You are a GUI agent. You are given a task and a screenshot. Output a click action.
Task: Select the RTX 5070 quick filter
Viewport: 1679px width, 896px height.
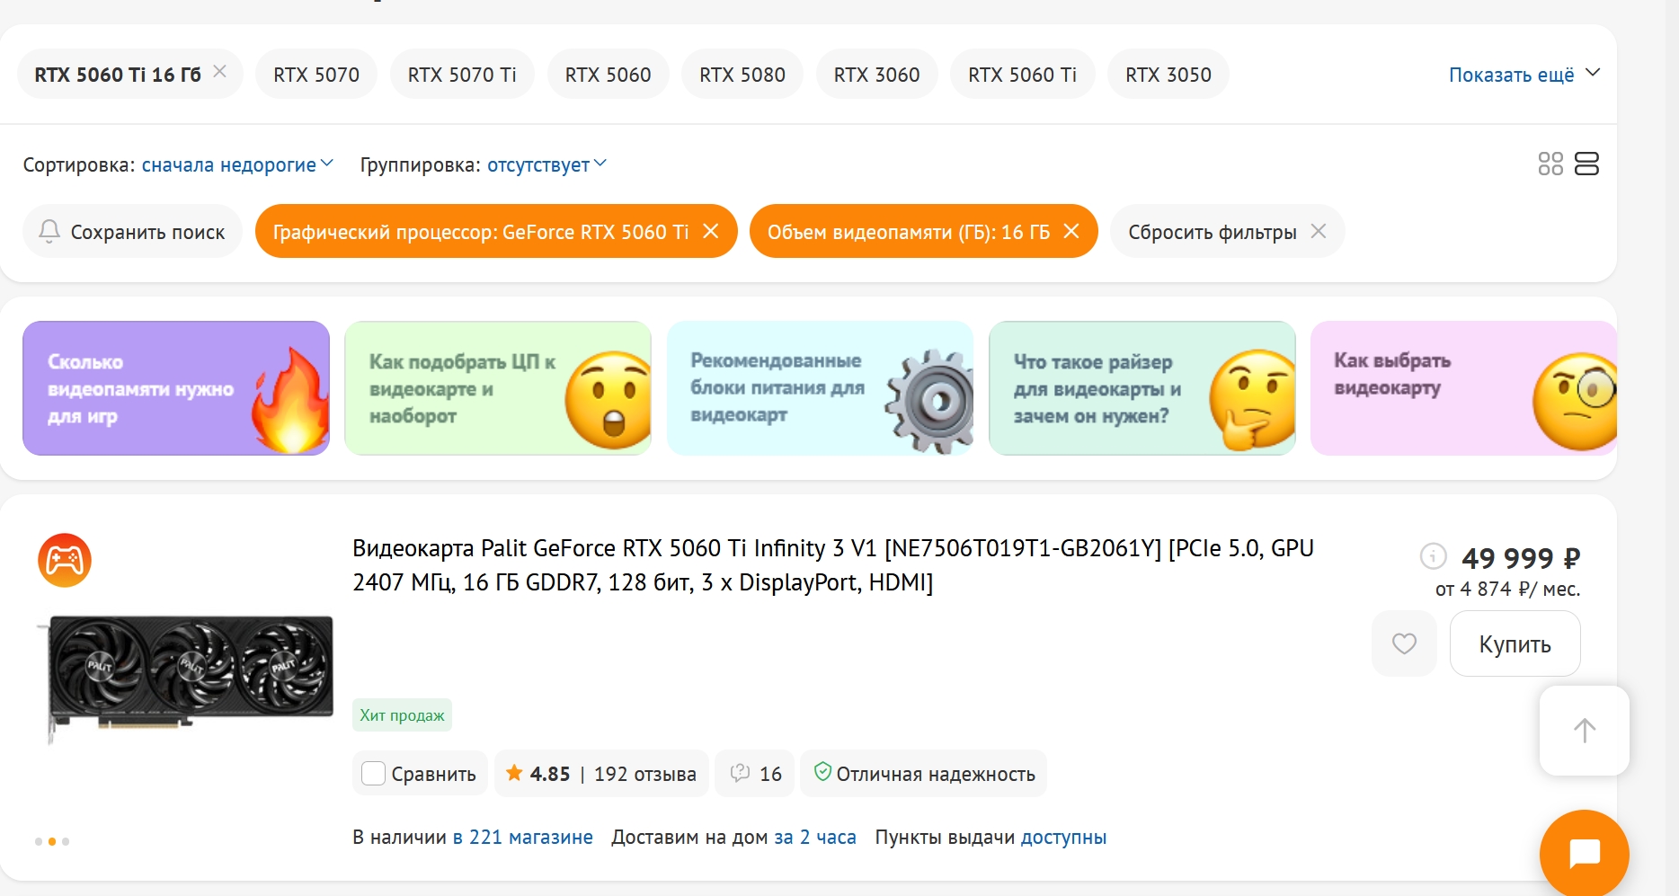(316, 75)
